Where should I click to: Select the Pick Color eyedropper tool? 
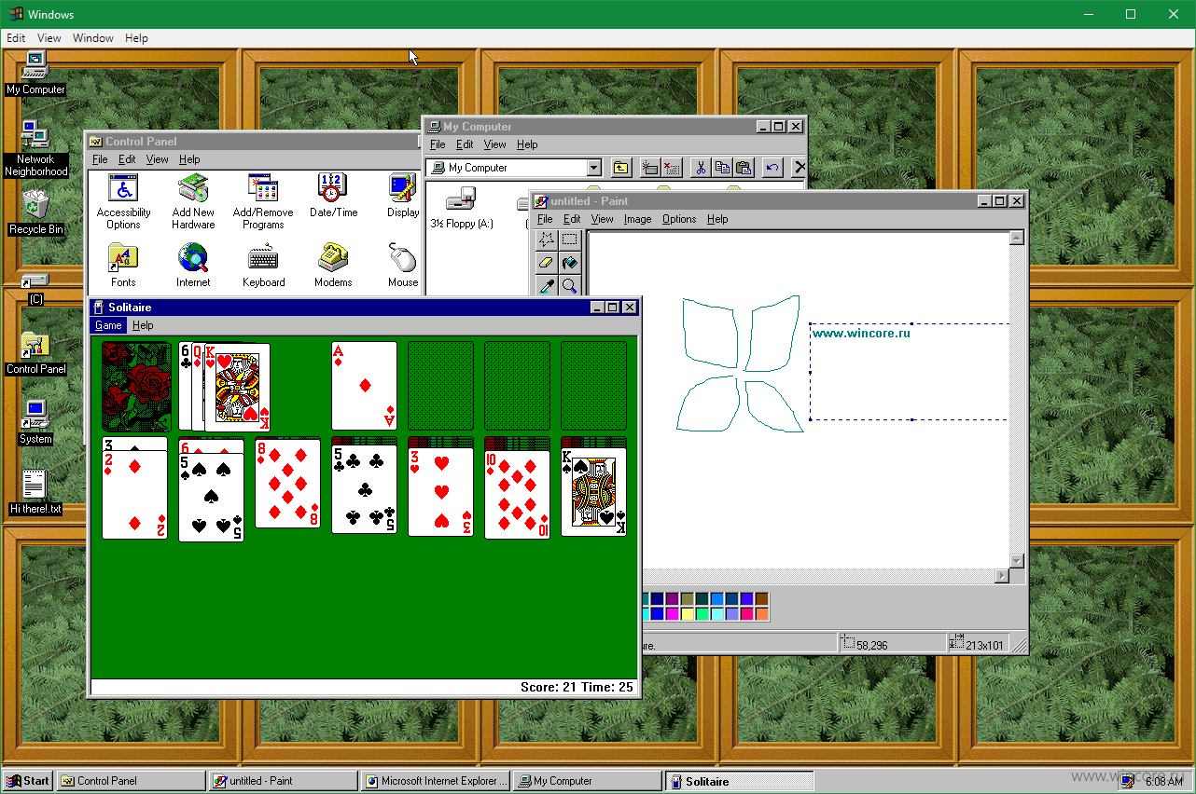(547, 285)
